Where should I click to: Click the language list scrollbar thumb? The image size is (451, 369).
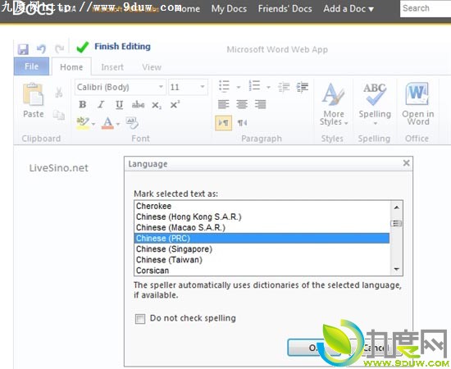point(397,223)
